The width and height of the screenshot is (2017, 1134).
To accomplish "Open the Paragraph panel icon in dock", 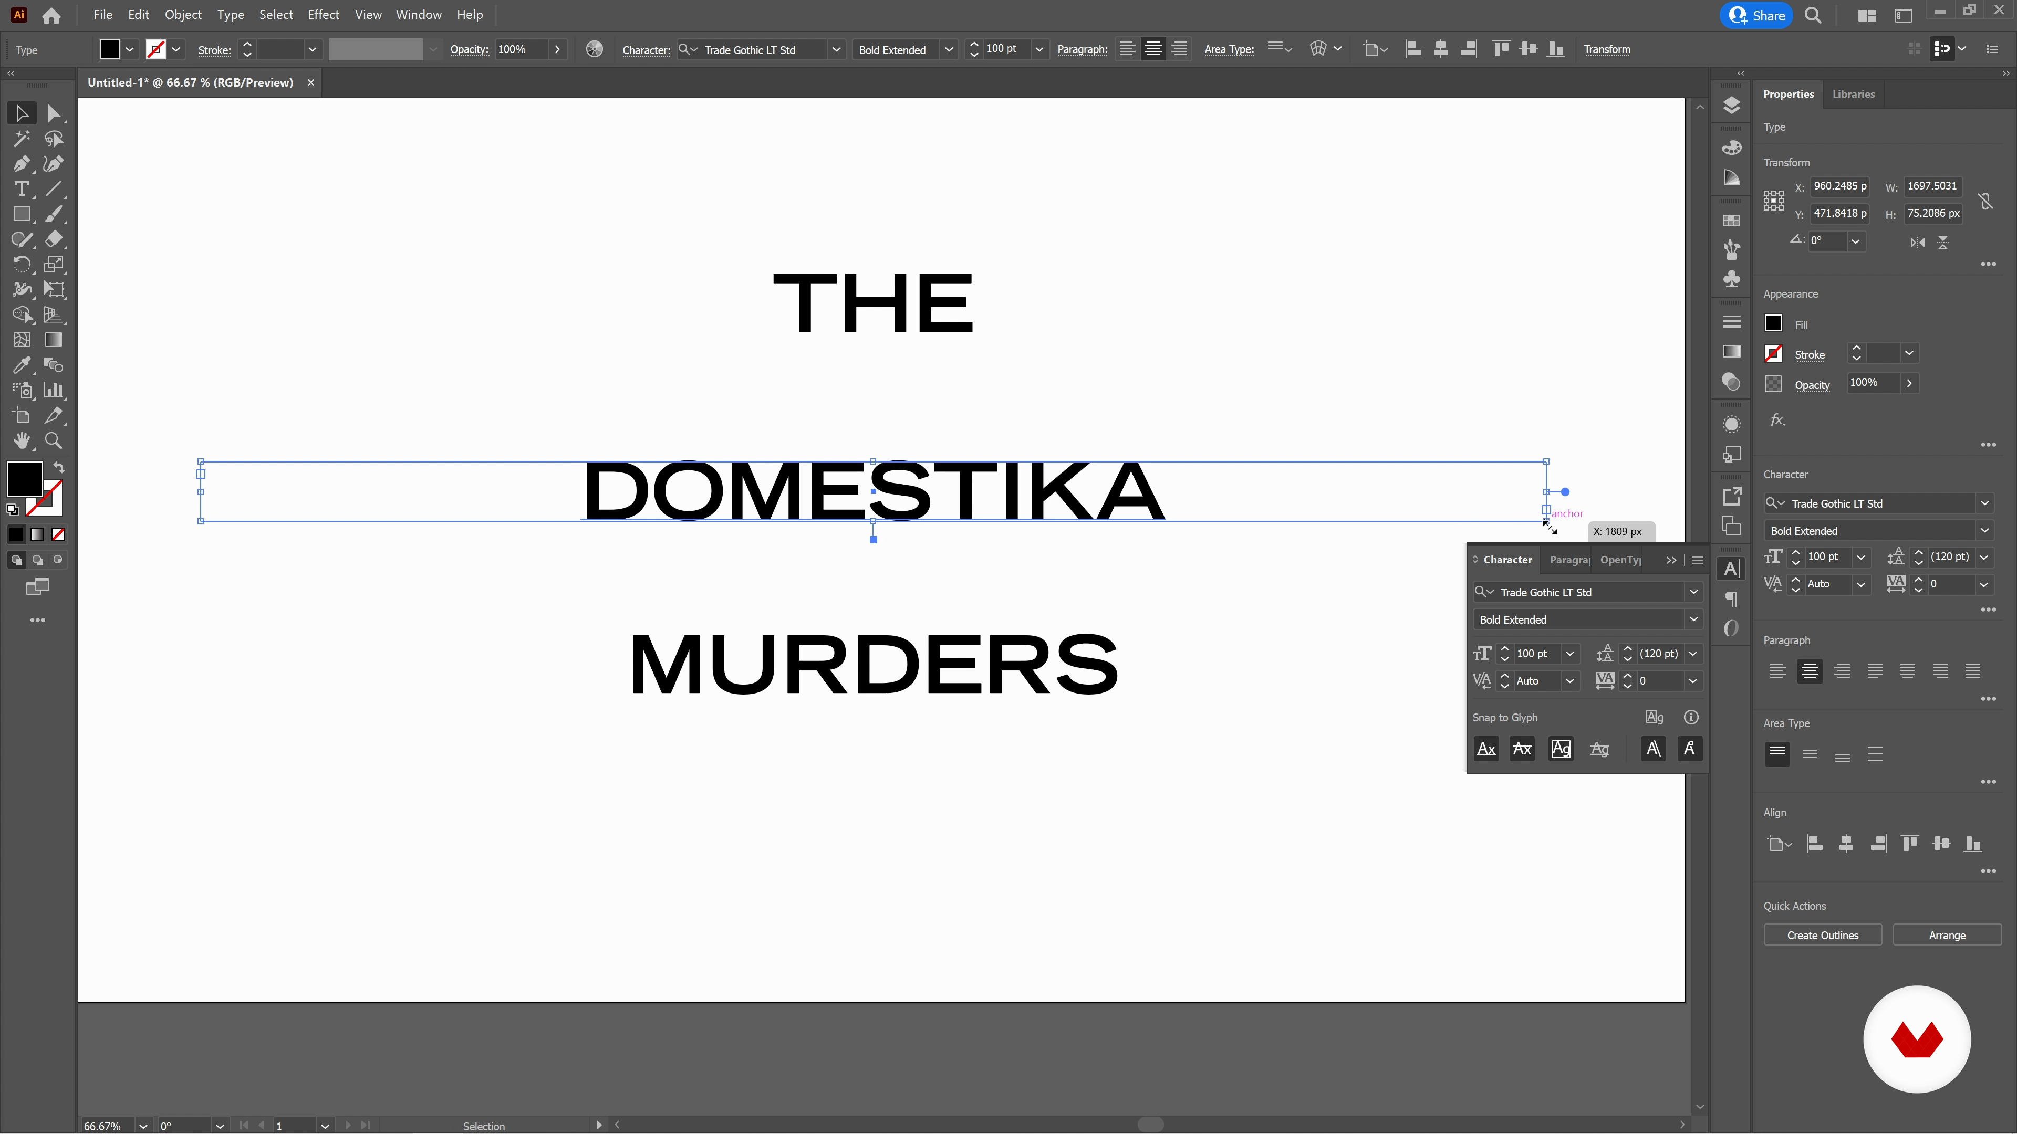I will 1731,598.
